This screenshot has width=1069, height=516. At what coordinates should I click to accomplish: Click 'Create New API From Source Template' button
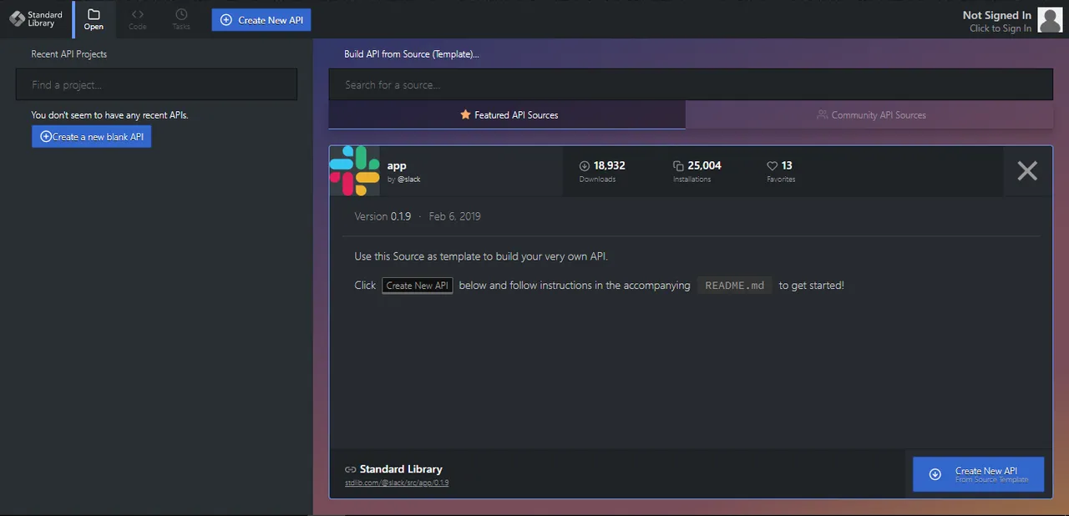(x=978, y=474)
